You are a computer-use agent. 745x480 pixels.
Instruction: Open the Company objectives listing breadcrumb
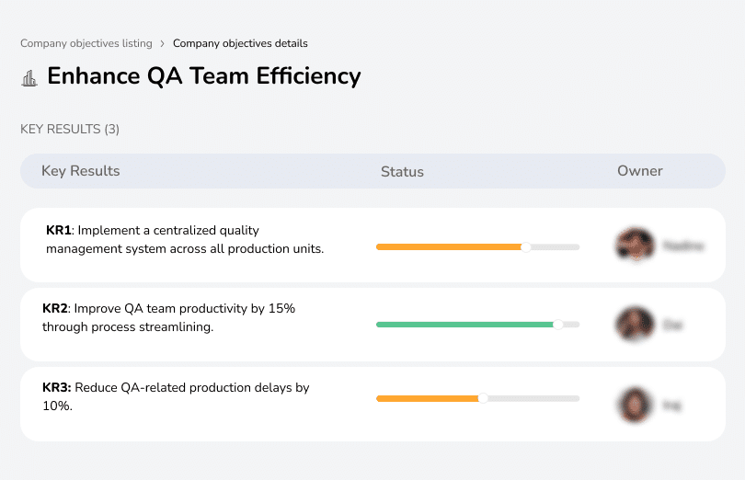(86, 43)
